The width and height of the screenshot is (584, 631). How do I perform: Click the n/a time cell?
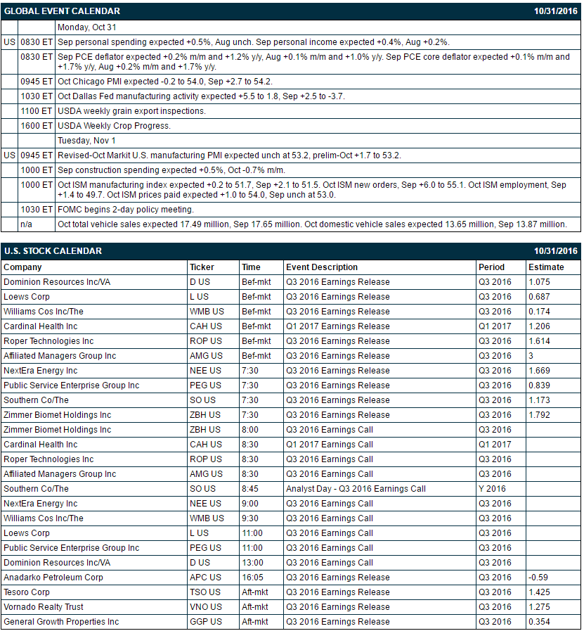pyautogui.click(x=26, y=224)
